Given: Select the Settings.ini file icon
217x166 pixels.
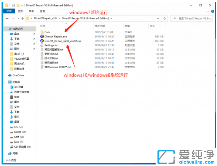Looking at the screenshot, I should 42,45.
